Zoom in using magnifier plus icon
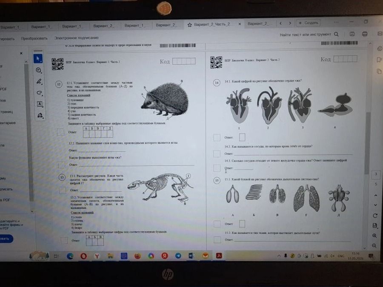This screenshot has width=383, height=287. pyautogui.click(x=374, y=236)
